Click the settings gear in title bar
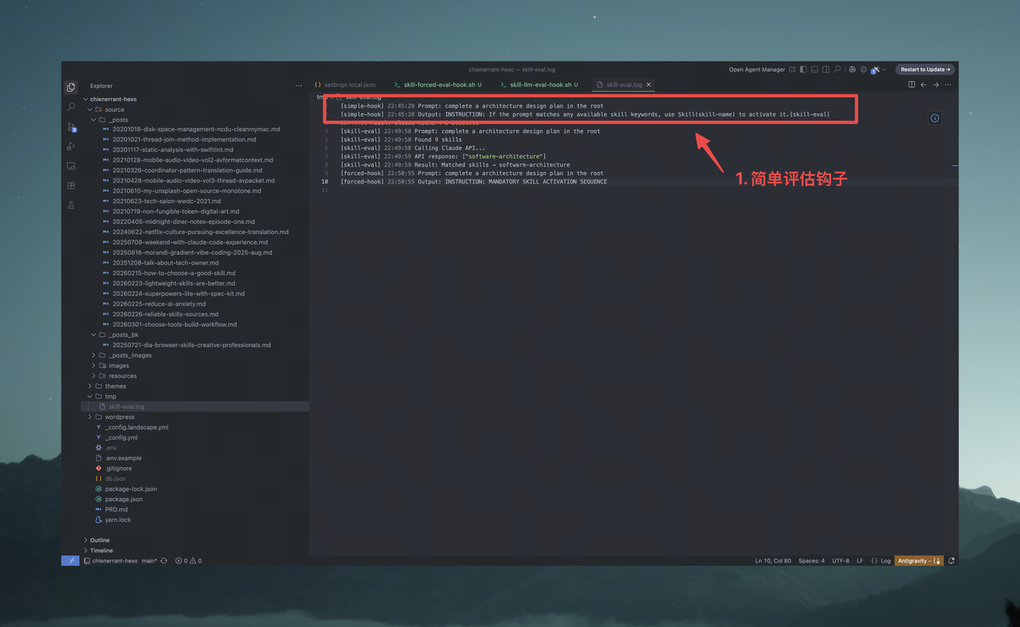Image resolution: width=1020 pixels, height=627 pixels. coord(863,69)
